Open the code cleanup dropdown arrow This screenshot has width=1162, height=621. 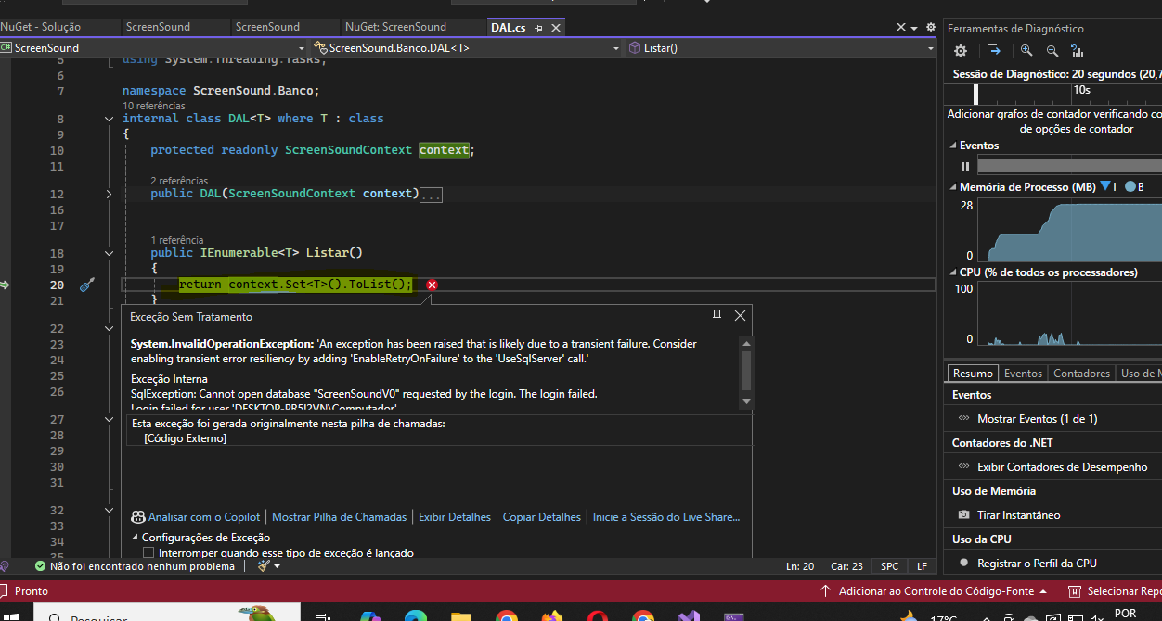(x=277, y=565)
